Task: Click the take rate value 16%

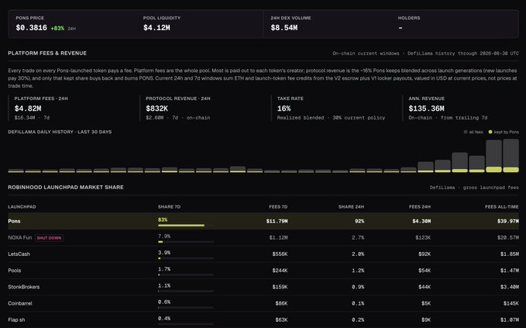Action: (284, 109)
